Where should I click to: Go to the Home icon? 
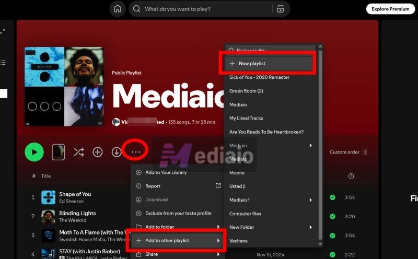(117, 9)
